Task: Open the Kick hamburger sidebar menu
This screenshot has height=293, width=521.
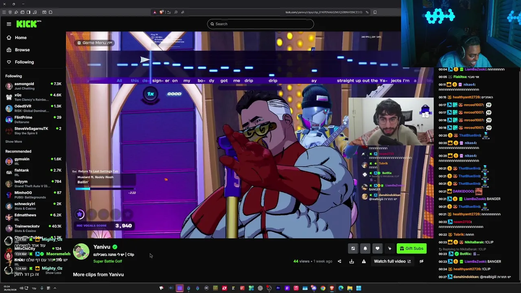Action: point(9,24)
